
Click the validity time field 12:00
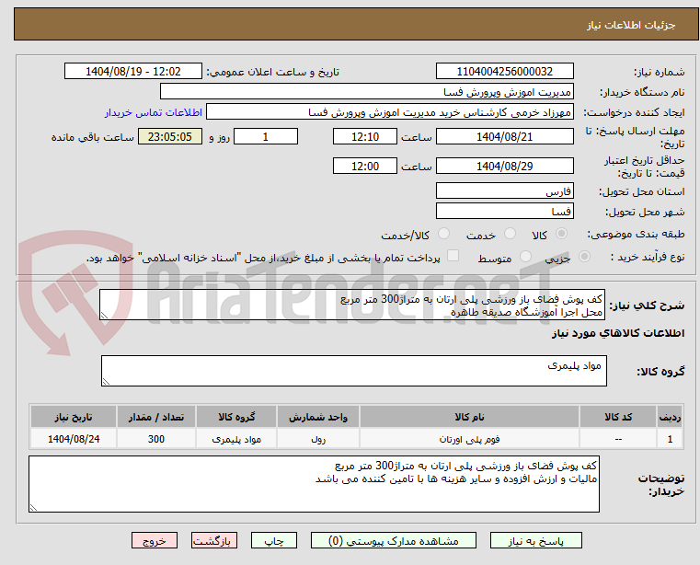(365, 166)
